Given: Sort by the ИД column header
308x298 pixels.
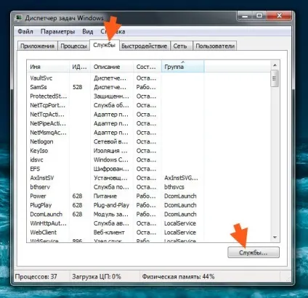Looking at the screenshot, I should click(80, 67).
